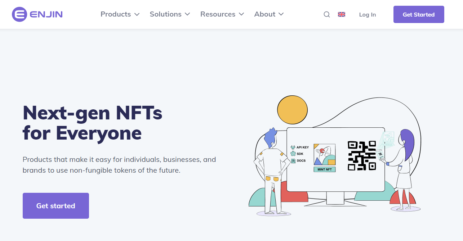Expand the chevron beside Products
Image resolution: width=463 pixels, height=241 pixels.
137,14
